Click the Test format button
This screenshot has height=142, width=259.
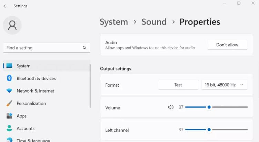coord(178,85)
